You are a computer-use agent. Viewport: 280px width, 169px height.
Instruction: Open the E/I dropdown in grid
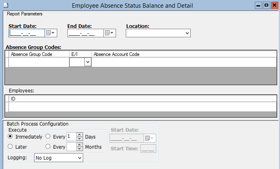click(x=87, y=62)
